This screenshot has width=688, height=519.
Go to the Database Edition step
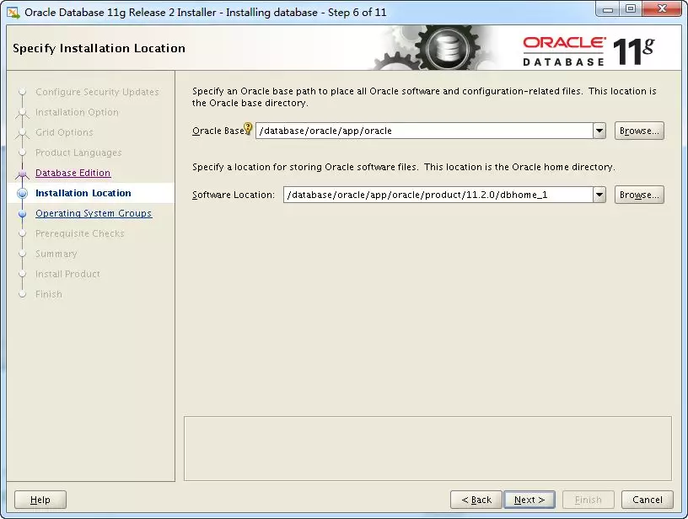(73, 173)
